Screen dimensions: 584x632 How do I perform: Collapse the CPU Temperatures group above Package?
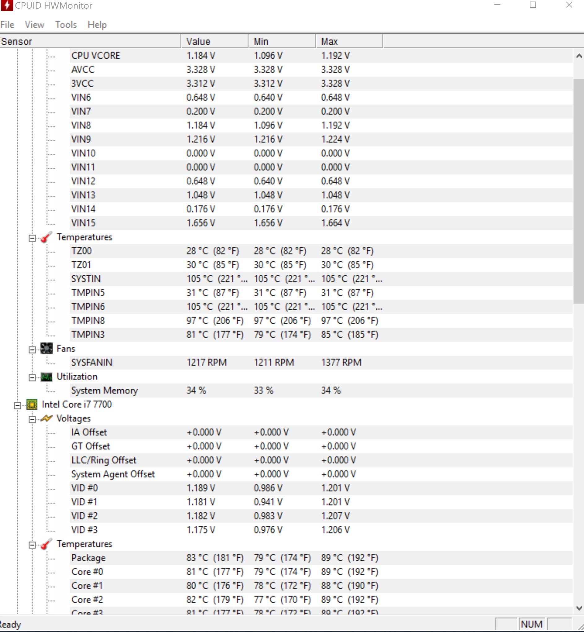tap(32, 545)
